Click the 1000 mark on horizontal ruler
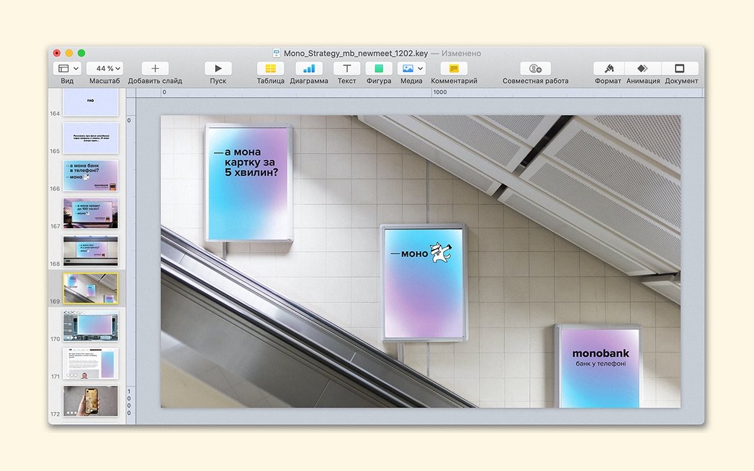The height and width of the screenshot is (471, 754). 439,92
